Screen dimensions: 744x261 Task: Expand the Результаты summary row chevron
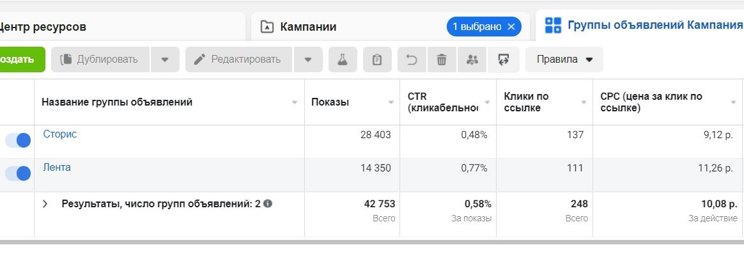click(x=45, y=203)
